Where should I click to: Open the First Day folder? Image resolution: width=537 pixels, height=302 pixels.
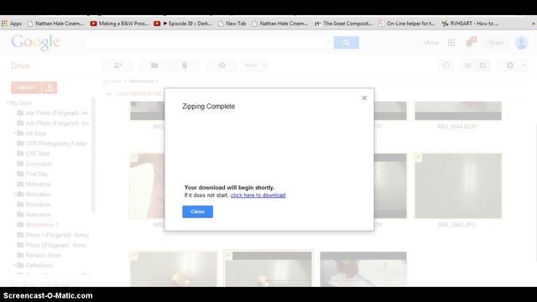(x=37, y=174)
